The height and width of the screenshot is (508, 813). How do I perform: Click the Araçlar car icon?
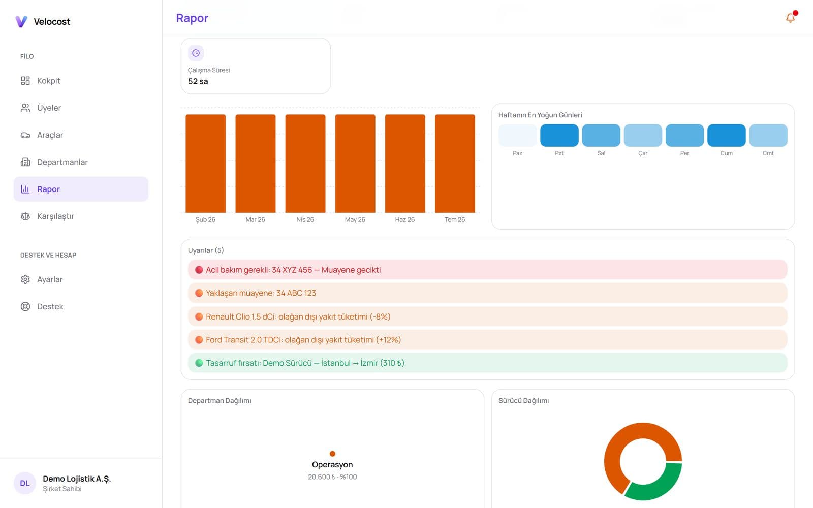coord(25,135)
